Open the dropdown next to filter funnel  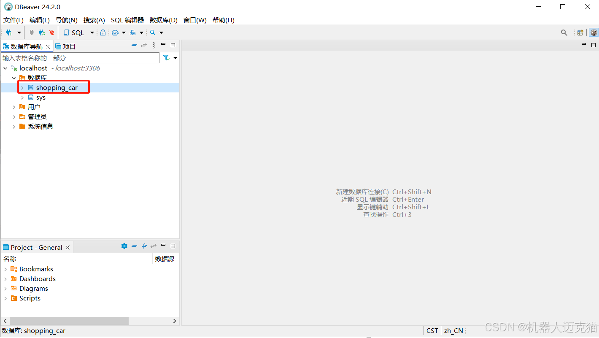[x=175, y=58]
